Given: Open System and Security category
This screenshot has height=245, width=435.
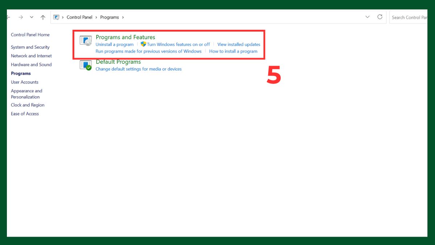Looking at the screenshot, I should coord(30,47).
